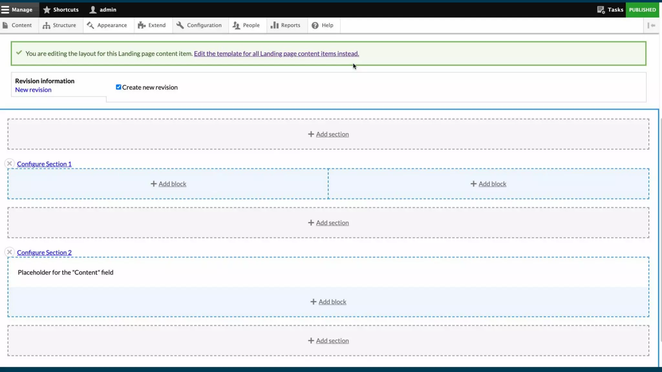Click the topmost Add section link
The width and height of the screenshot is (662, 372).
pos(328,134)
